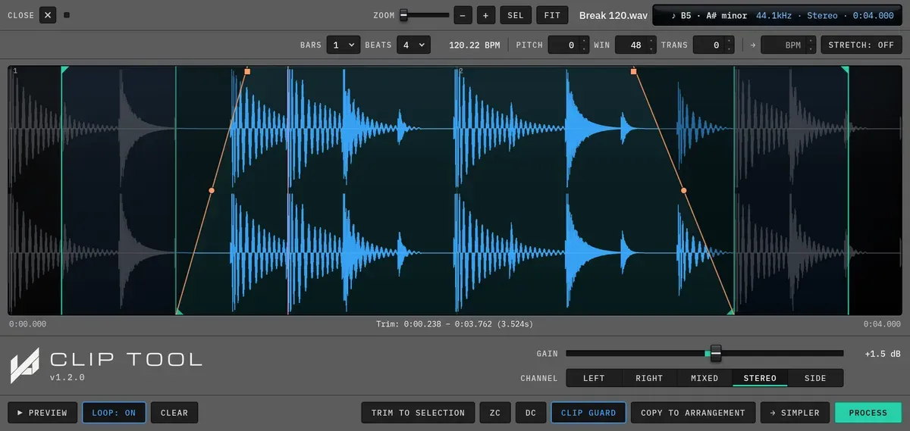Click the +1.5 dB gain readout
This screenshot has width=910, height=431.
(x=883, y=354)
